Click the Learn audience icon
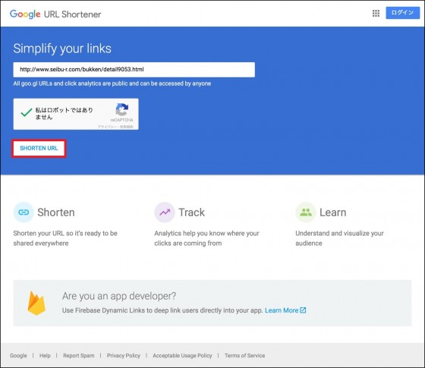The image size is (425, 368). click(305, 212)
